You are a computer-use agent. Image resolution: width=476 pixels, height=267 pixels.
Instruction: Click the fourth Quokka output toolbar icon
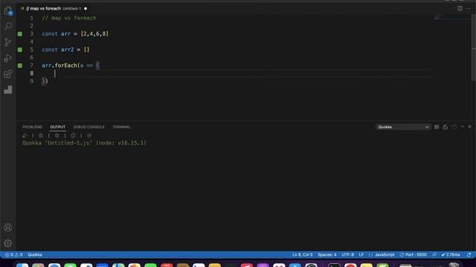pyautogui.click(x=73, y=136)
